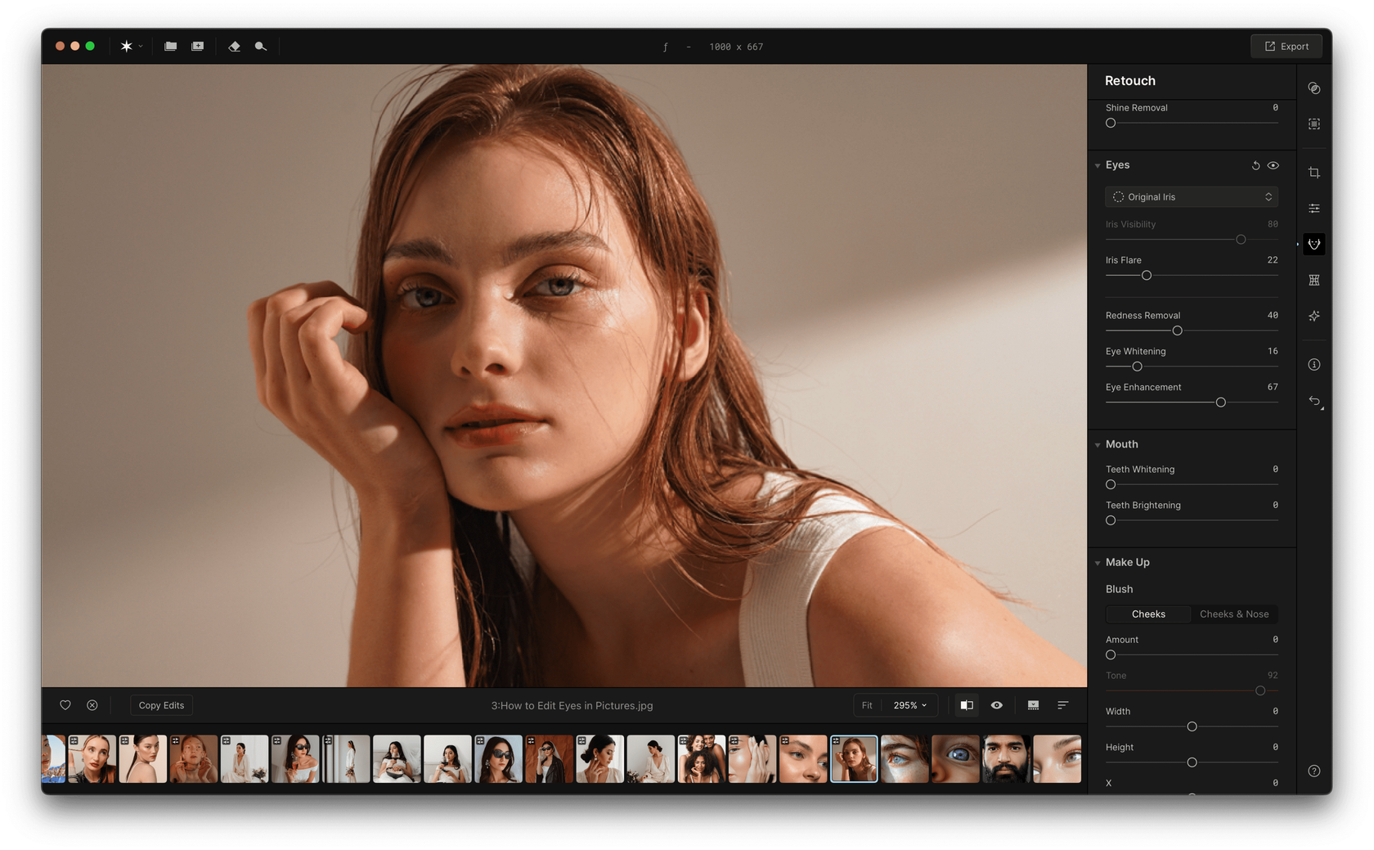Open the Presets panel icon

(x=1314, y=88)
